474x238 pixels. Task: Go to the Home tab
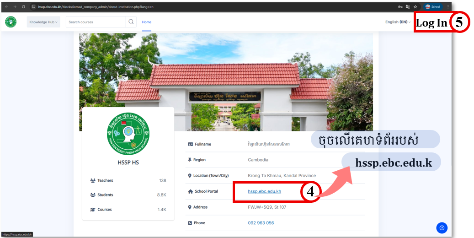146,22
